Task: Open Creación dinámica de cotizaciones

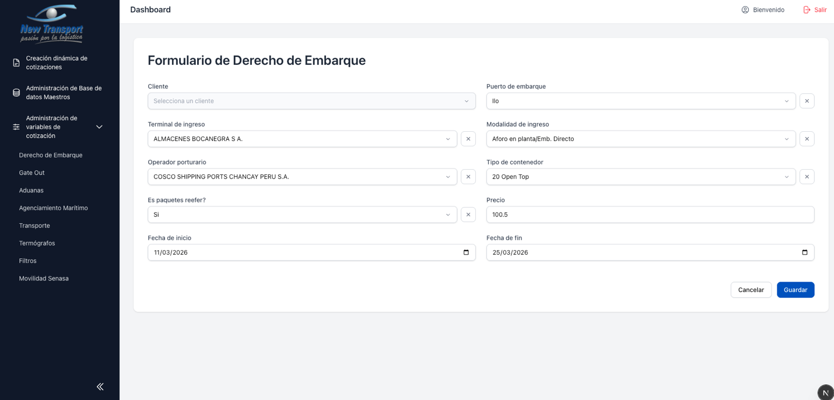Action: (57, 62)
